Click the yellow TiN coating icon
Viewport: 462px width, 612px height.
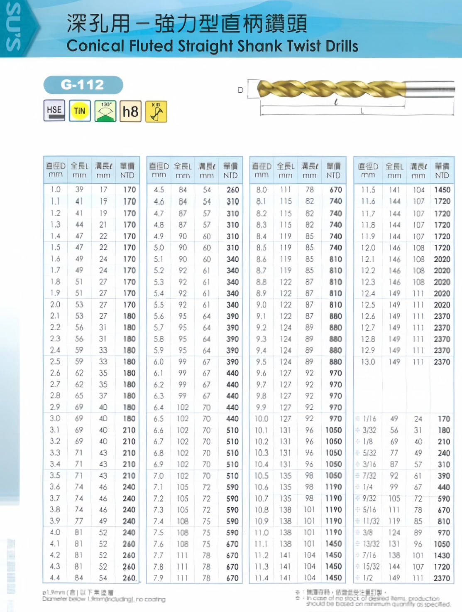[80, 111]
